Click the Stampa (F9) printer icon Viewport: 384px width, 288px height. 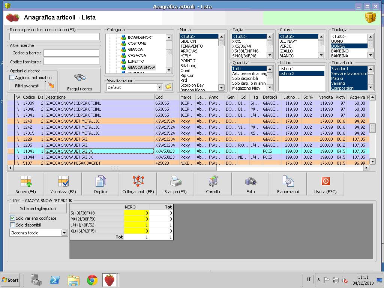coord(175,182)
